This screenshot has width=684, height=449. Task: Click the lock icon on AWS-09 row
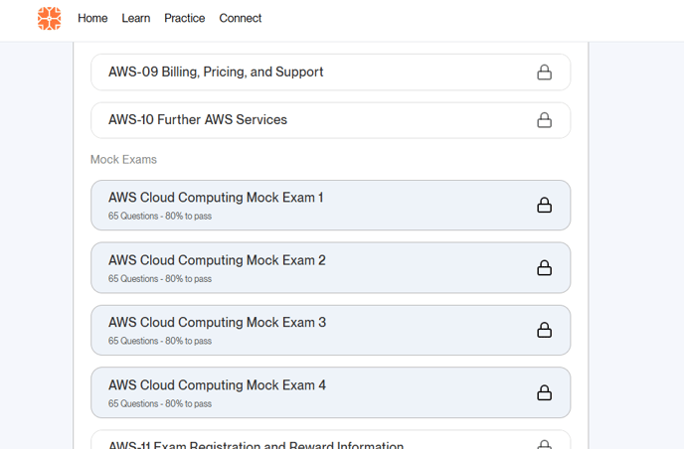coord(544,73)
